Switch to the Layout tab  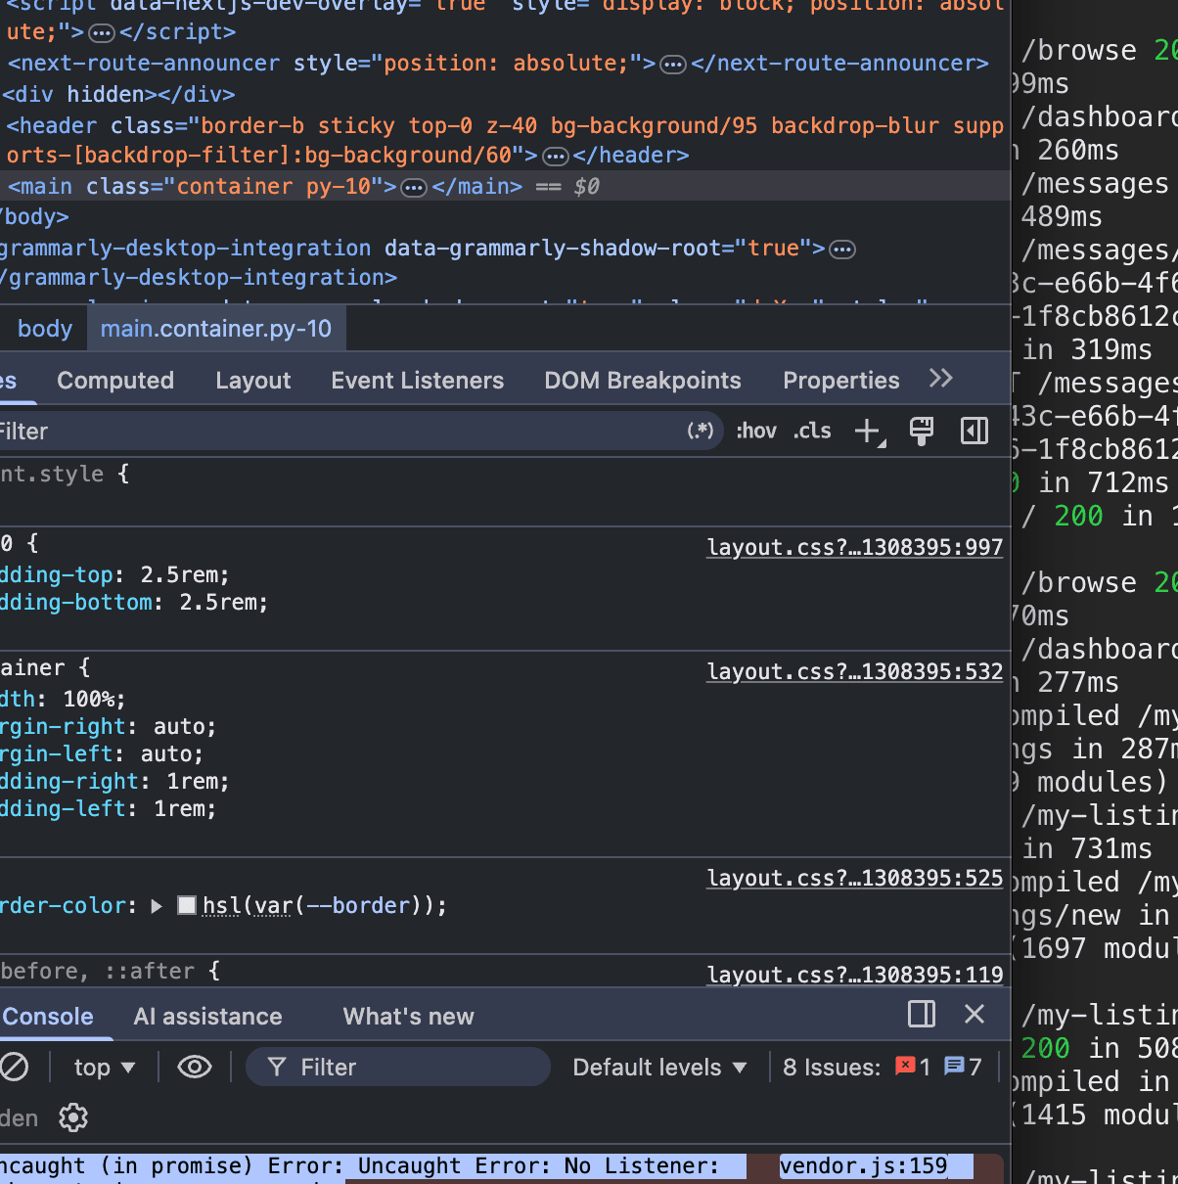pos(253,381)
